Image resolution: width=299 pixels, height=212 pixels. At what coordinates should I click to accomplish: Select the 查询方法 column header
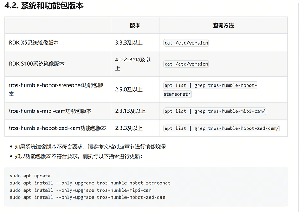(x=223, y=26)
